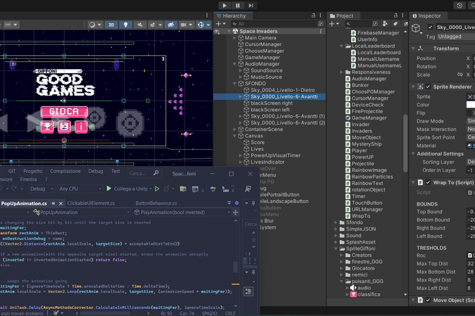The height and width of the screenshot is (316, 475).
Task: Expand the Responsiveness folder
Action: pos(342,72)
